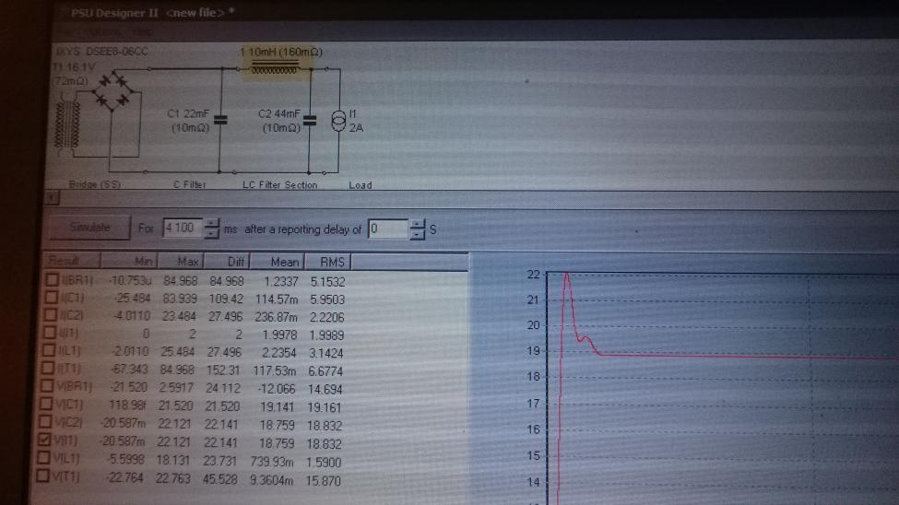899x505 pixels.
Task: Click the Load section label
Action: click(361, 184)
